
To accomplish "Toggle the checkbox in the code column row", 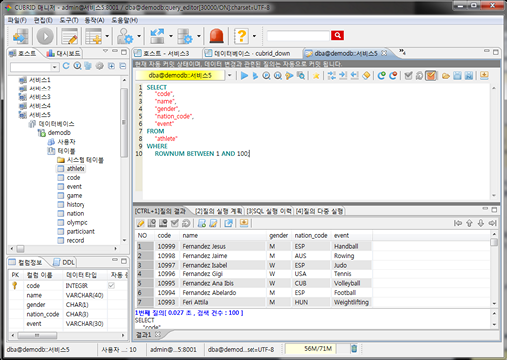I will click(111, 285).
